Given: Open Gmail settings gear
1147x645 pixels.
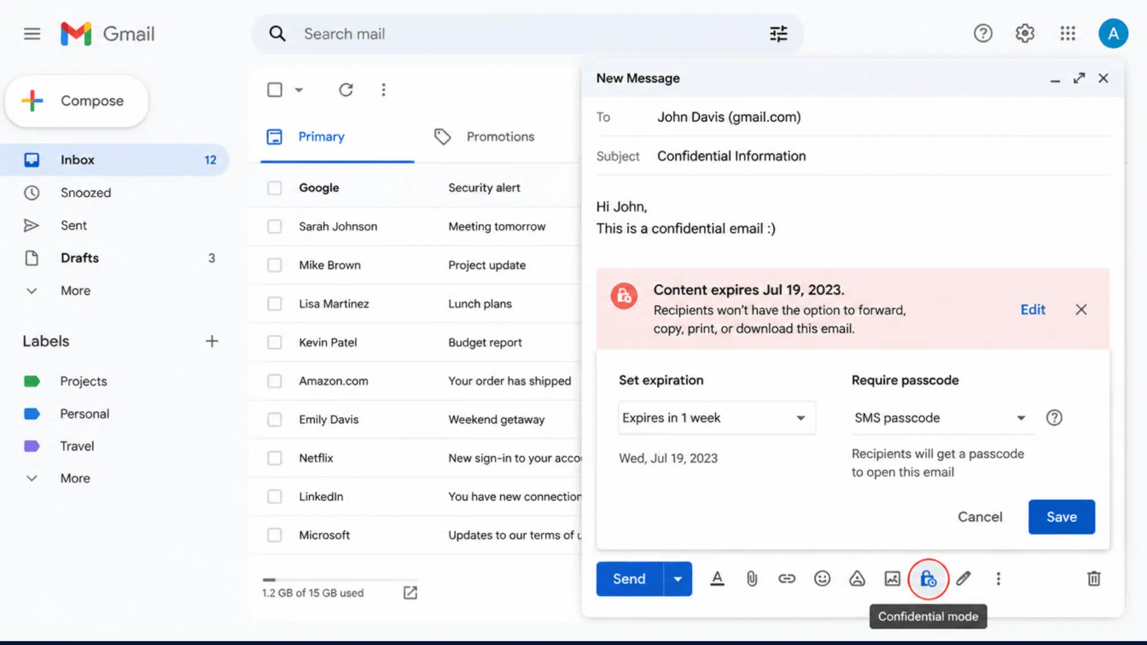Looking at the screenshot, I should coord(1025,33).
